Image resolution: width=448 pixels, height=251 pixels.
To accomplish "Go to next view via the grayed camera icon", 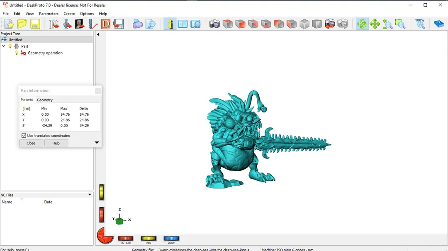I will click(x=343, y=24).
